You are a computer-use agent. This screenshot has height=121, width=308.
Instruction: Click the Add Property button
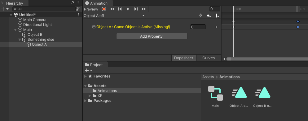152,36
